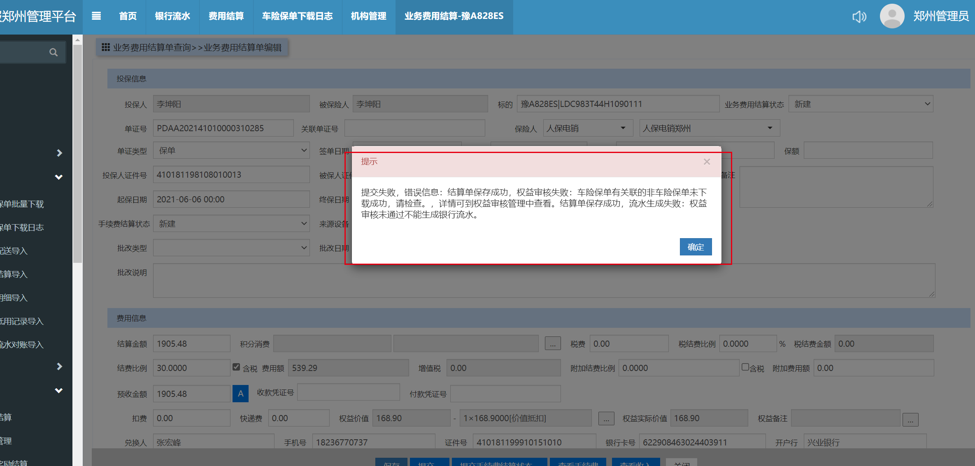Click the speaker notification icon
Image resolution: width=975 pixels, height=466 pixels.
point(859,16)
